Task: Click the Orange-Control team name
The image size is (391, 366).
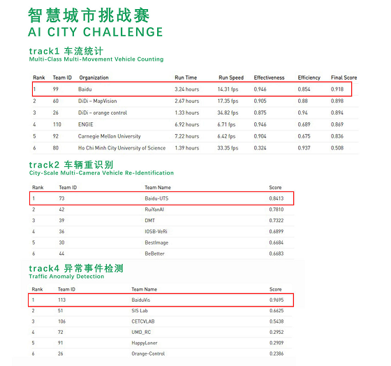Action: coord(148,353)
